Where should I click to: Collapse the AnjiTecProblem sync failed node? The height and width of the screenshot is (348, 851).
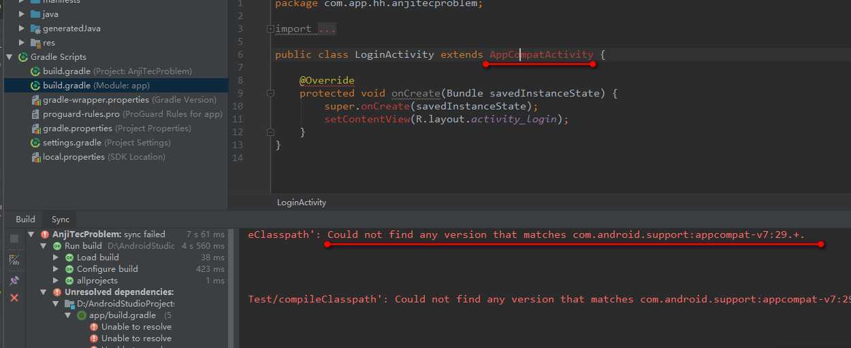32,234
